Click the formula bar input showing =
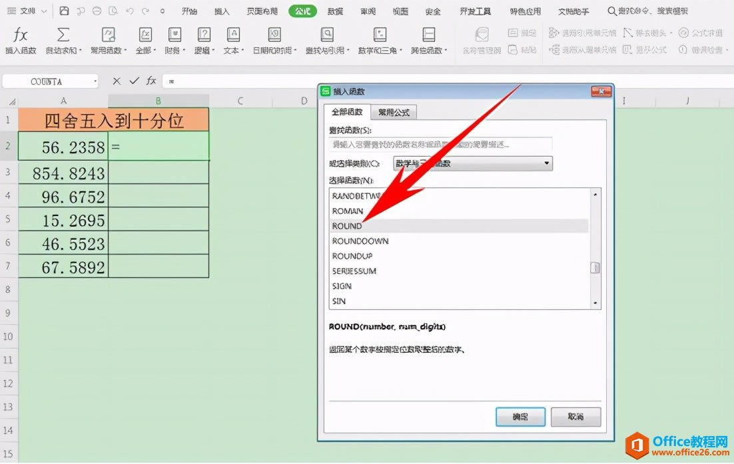Viewport: 734px width, 464px height. click(448, 81)
